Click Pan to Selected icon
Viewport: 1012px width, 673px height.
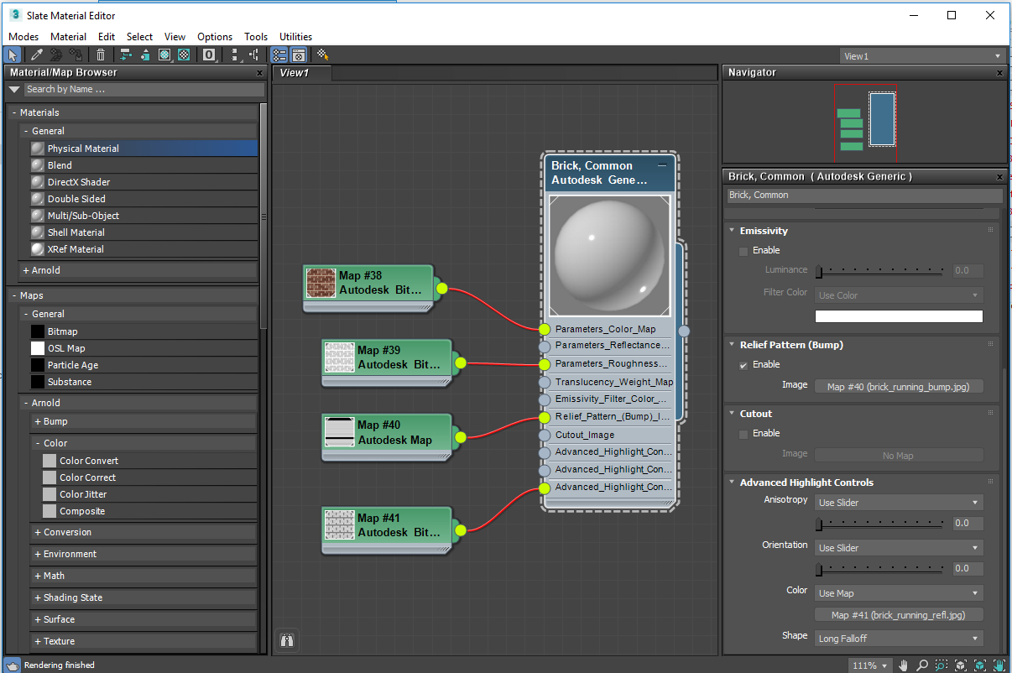pyautogui.click(x=999, y=665)
